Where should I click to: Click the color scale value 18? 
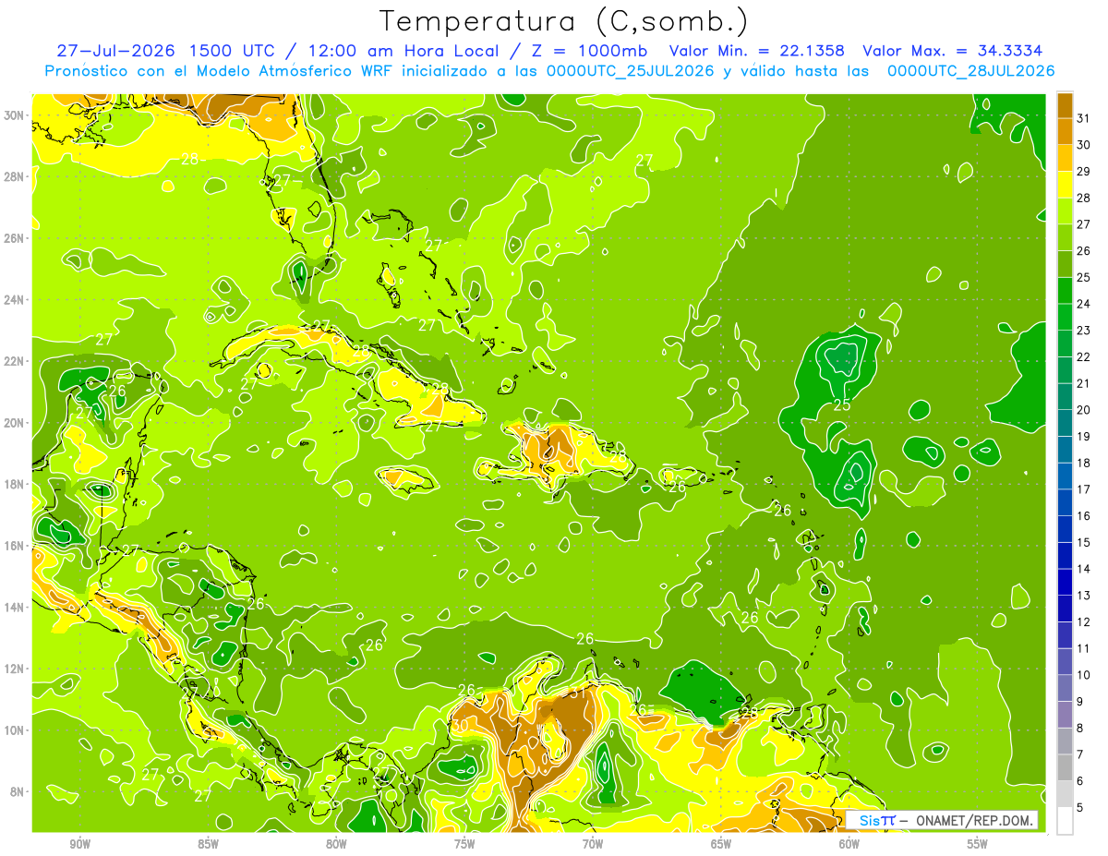pos(1084,463)
